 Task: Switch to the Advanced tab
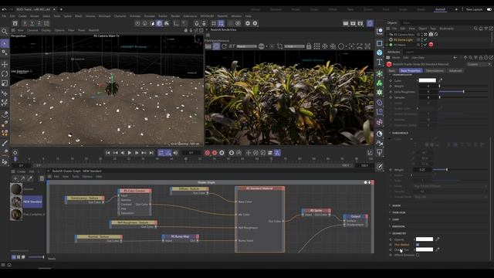pyautogui.click(x=455, y=70)
